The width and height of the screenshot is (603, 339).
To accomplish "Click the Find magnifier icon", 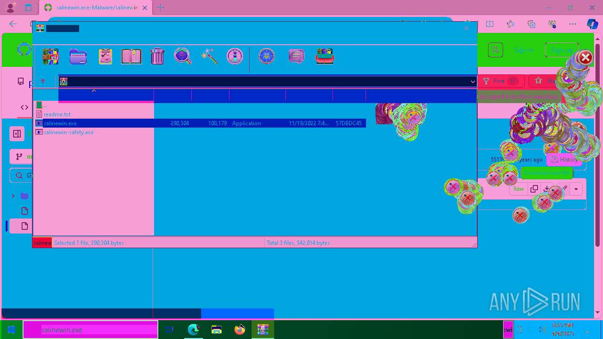I will coord(183,56).
